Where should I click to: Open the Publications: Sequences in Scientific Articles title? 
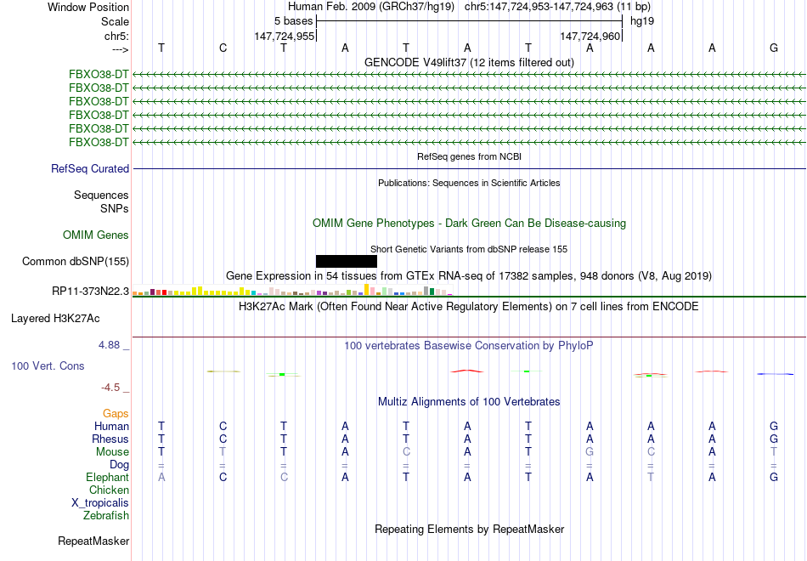pyautogui.click(x=469, y=183)
